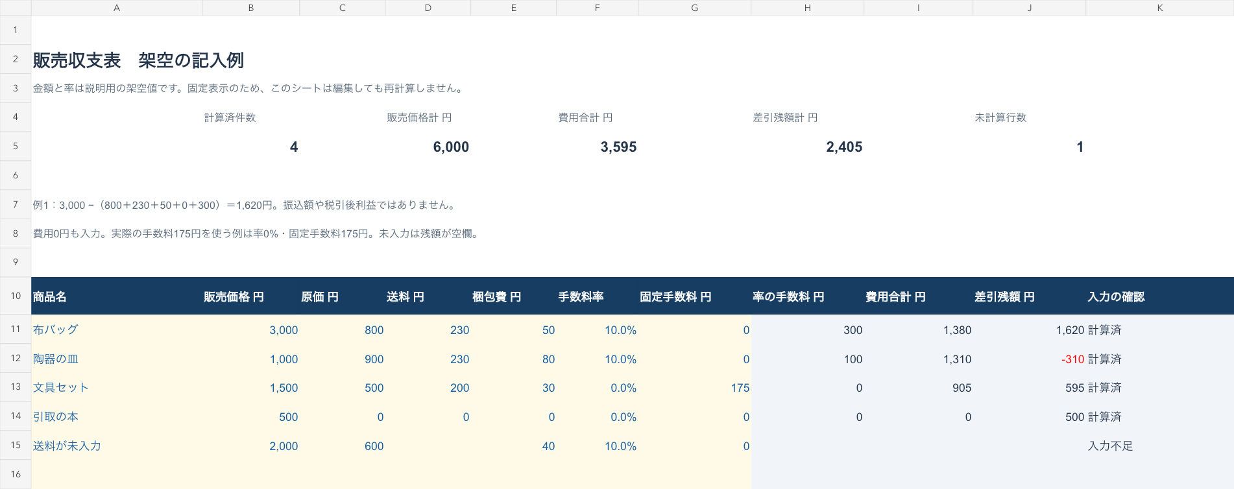Click the note starting with 金額と率は説明用

250,88
